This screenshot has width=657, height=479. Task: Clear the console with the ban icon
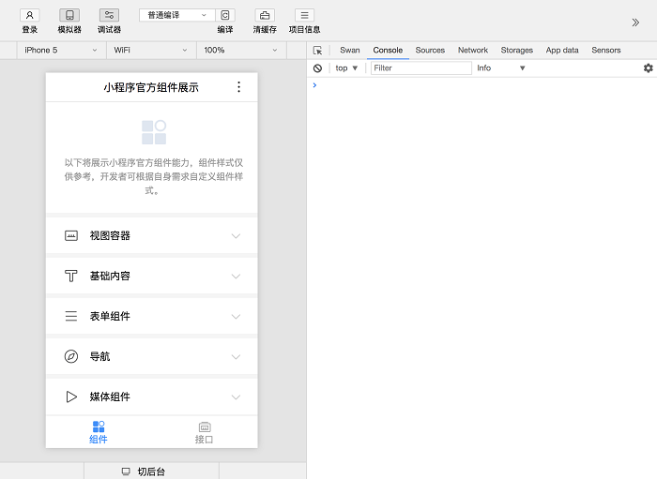(x=317, y=68)
